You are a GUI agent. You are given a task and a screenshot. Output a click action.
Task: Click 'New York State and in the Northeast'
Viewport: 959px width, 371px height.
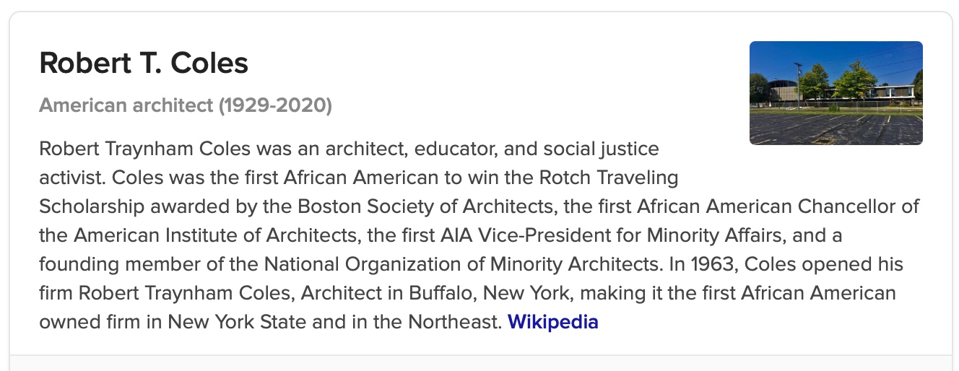tap(334, 321)
